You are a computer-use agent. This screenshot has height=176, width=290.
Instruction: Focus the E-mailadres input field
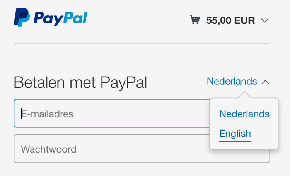tap(112, 113)
